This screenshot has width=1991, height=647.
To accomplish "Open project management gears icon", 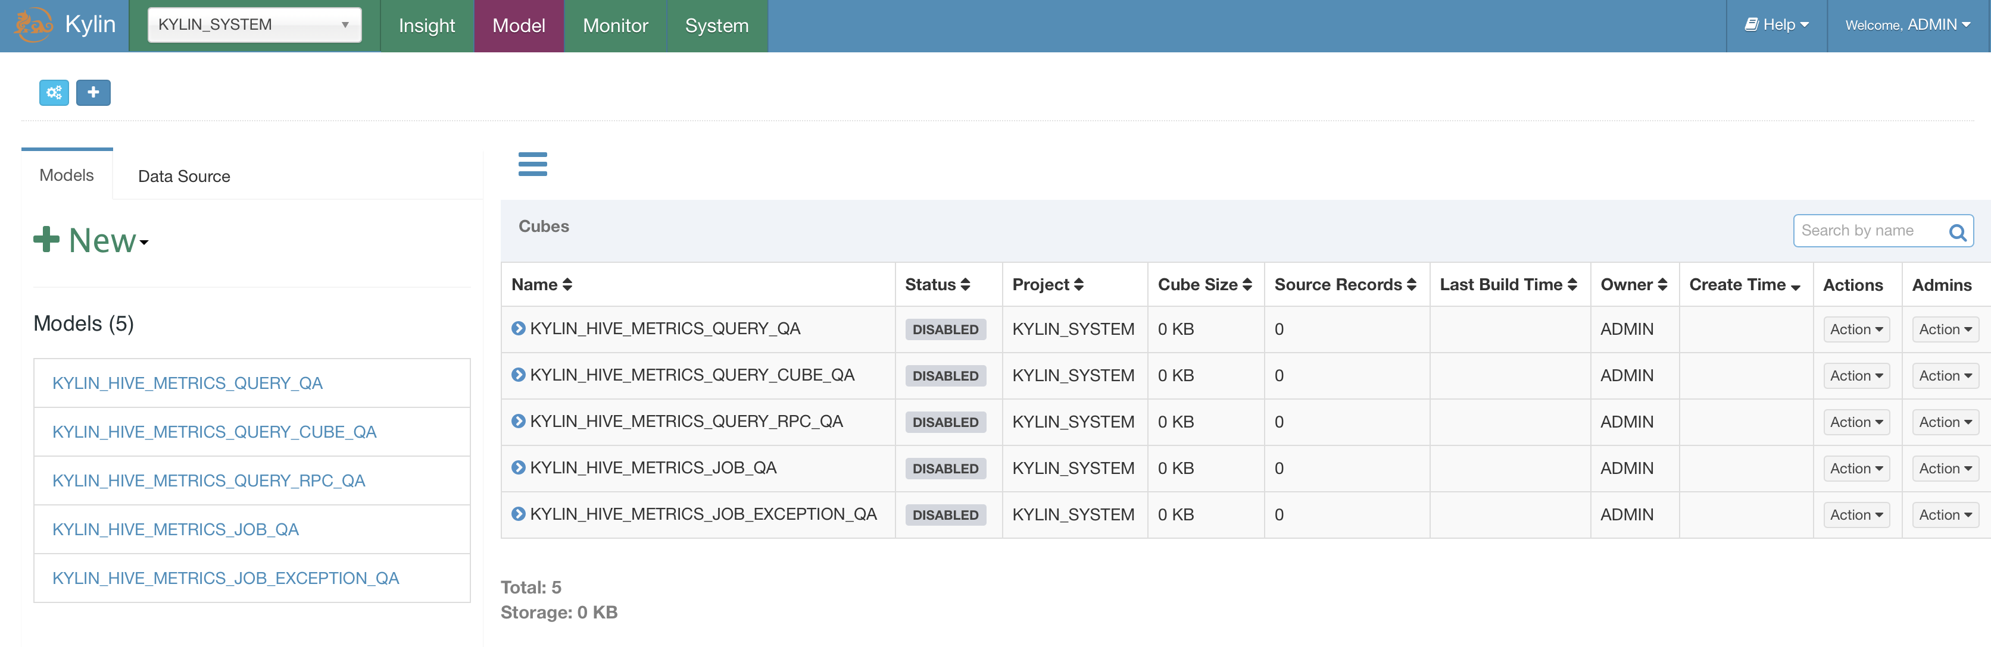I will point(54,93).
